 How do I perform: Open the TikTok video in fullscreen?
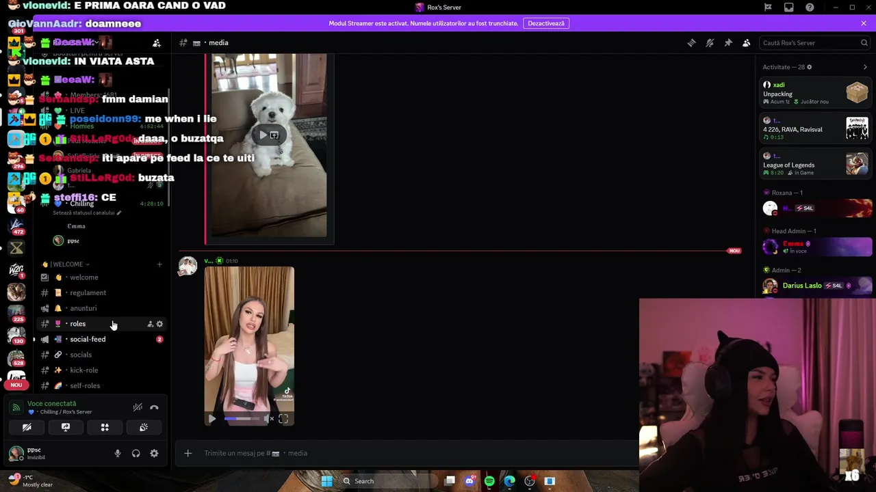(x=283, y=419)
